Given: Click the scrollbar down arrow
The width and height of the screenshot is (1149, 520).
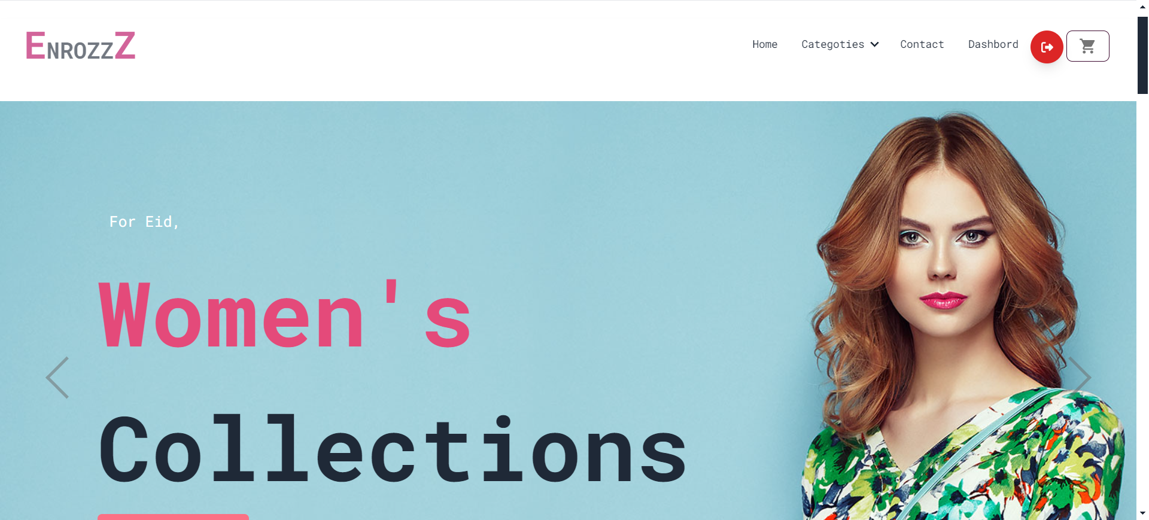Looking at the screenshot, I should point(1142,513).
